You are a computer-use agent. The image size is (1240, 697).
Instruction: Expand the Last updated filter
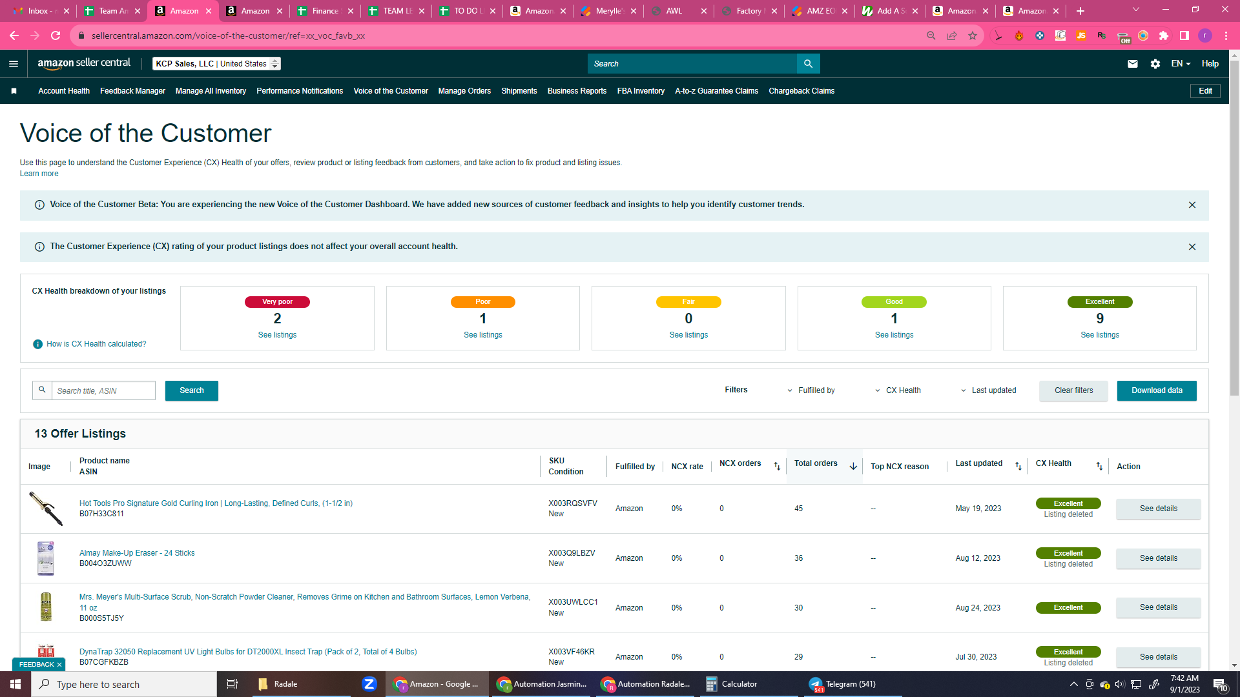click(x=988, y=390)
